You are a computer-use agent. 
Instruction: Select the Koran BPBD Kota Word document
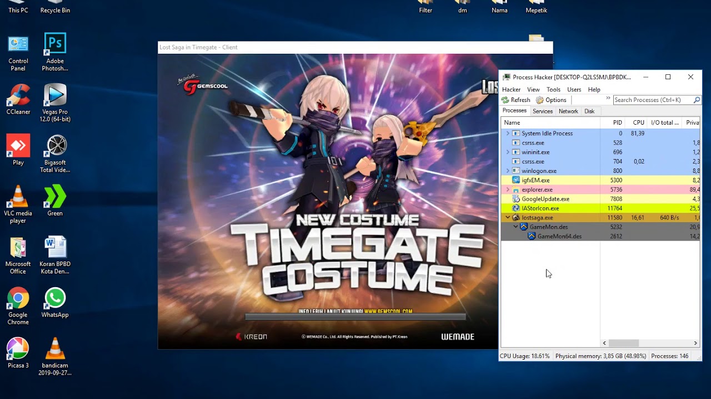[55, 255]
